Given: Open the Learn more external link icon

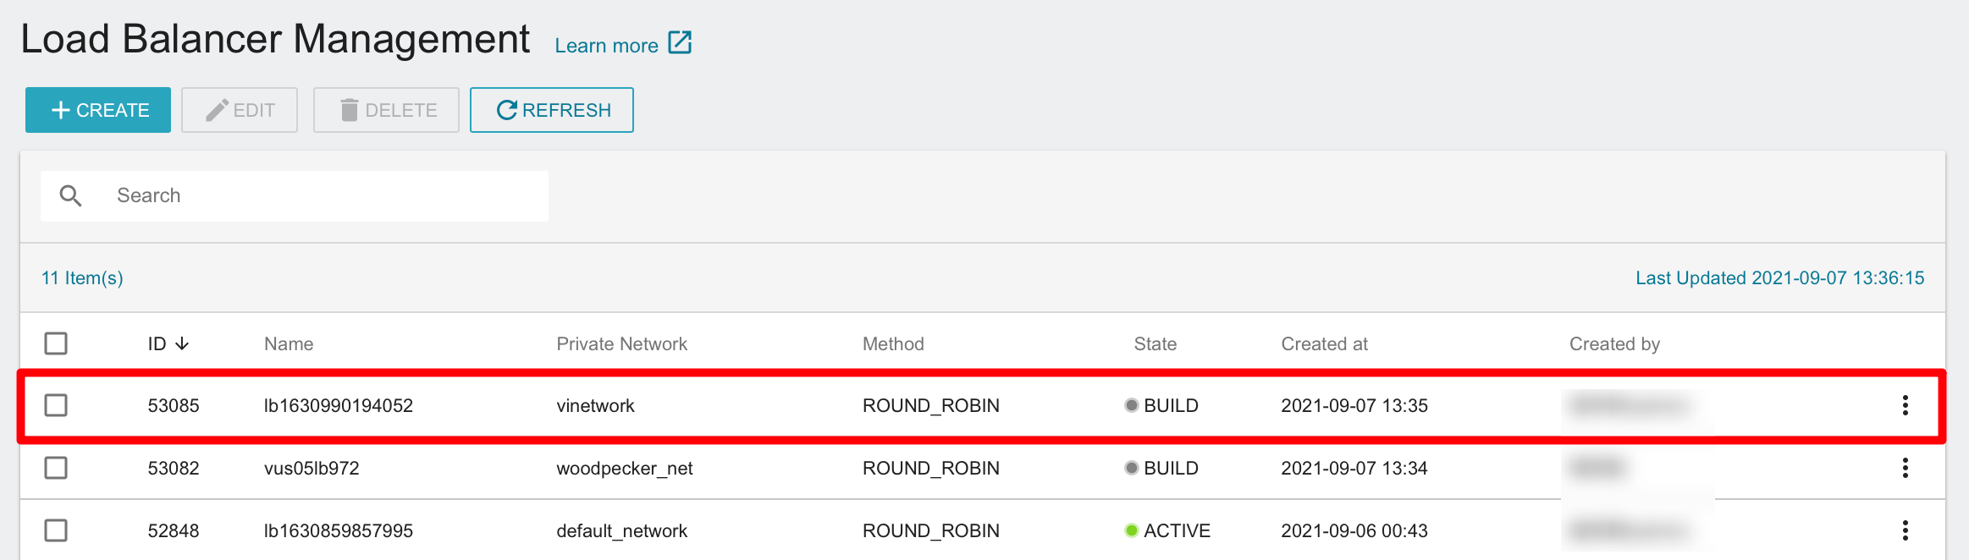Looking at the screenshot, I should [680, 42].
